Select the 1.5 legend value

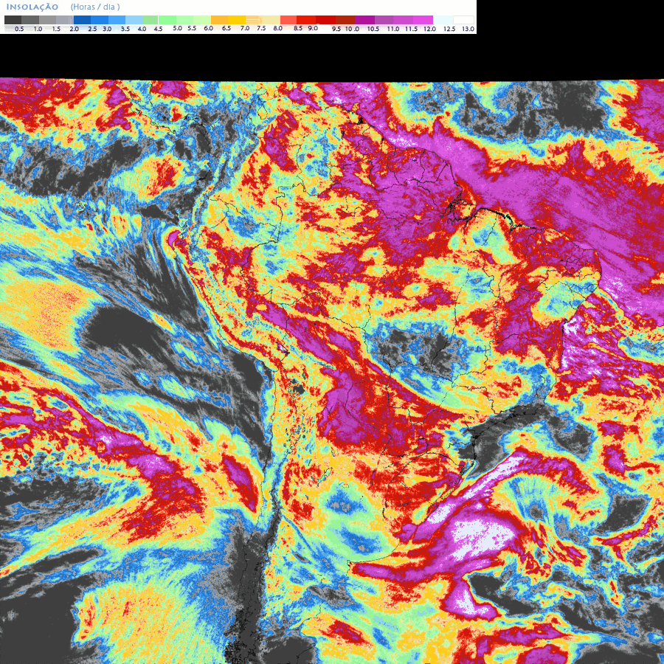(x=56, y=30)
